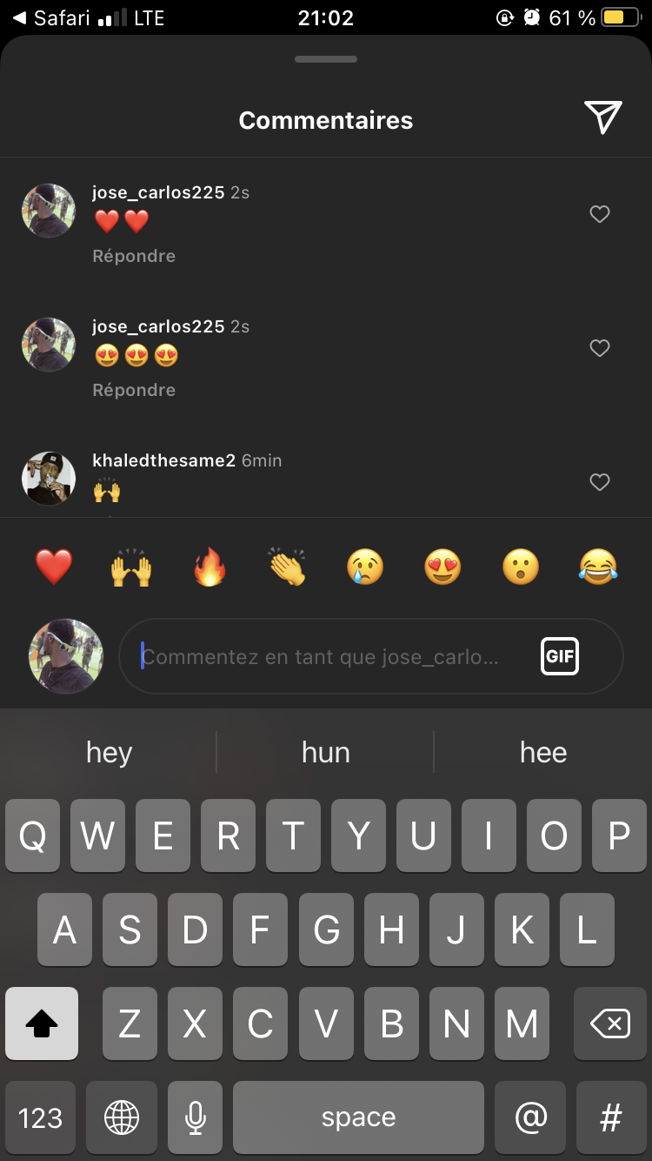Insert the clapping hands quick emoji
652x1161 pixels.
pos(287,567)
